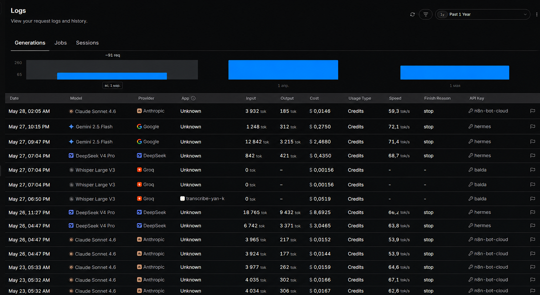Flag the May 27, 06:50 PM Whisper row
540x295 pixels.
[x=533, y=199]
